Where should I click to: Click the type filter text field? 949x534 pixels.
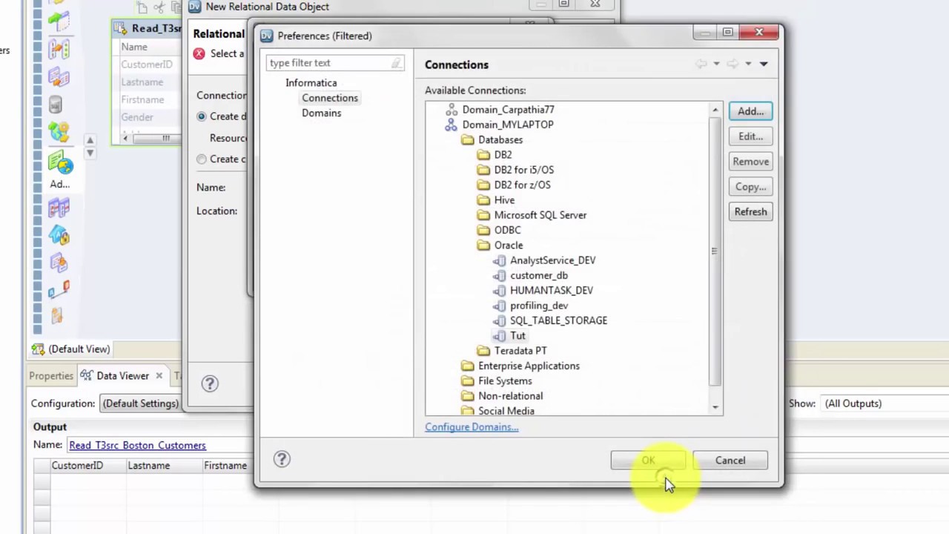click(x=335, y=63)
